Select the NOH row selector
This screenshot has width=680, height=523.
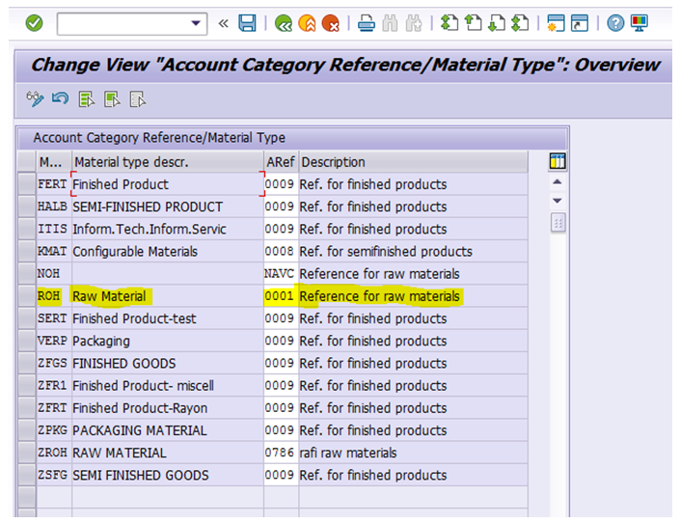[x=26, y=273]
